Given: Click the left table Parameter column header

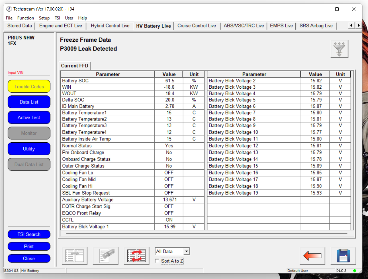Looking at the screenshot, I should tap(108, 74).
